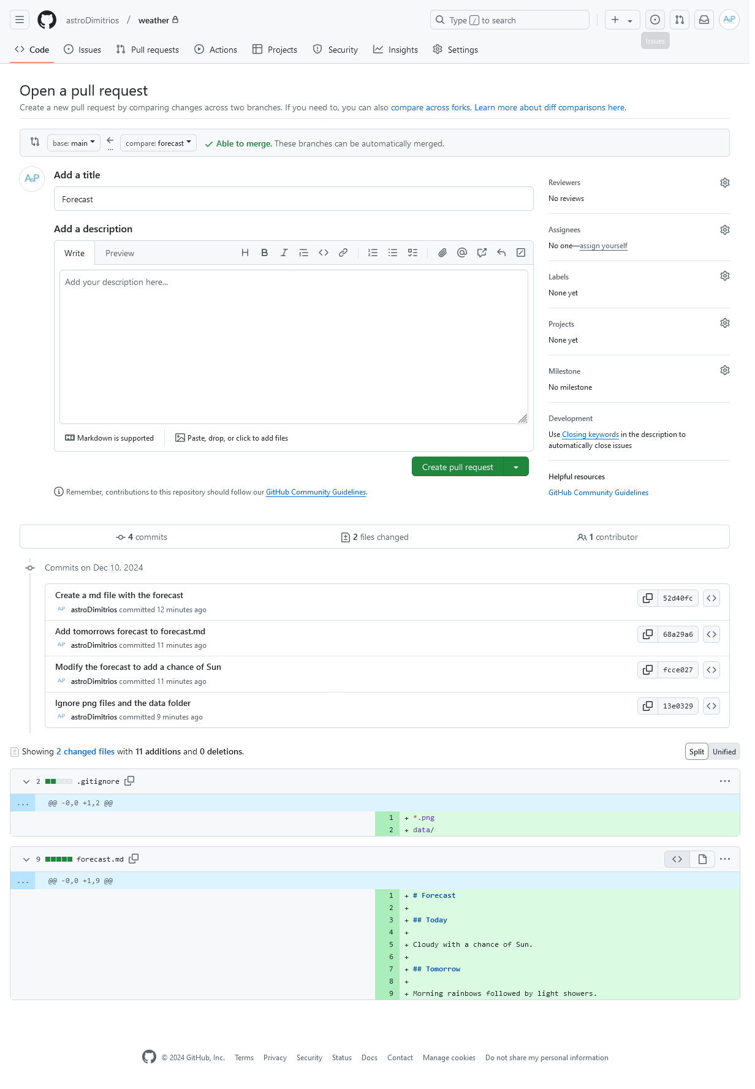755x1089 pixels.
Task: Go to the Code tab
Action: (x=32, y=50)
